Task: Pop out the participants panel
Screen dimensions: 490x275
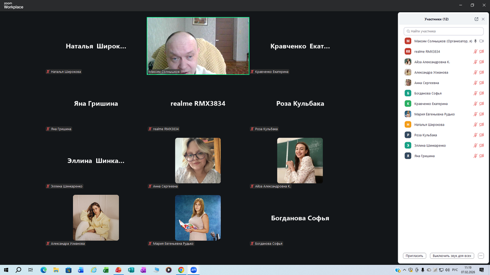Action: click(476, 19)
